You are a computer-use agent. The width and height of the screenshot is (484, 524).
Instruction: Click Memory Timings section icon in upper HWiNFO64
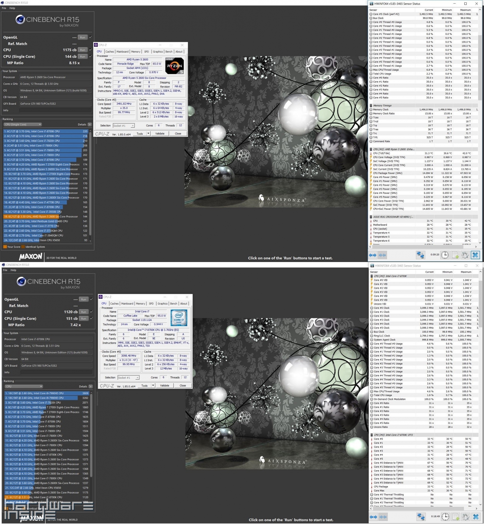(x=371, y=106)
